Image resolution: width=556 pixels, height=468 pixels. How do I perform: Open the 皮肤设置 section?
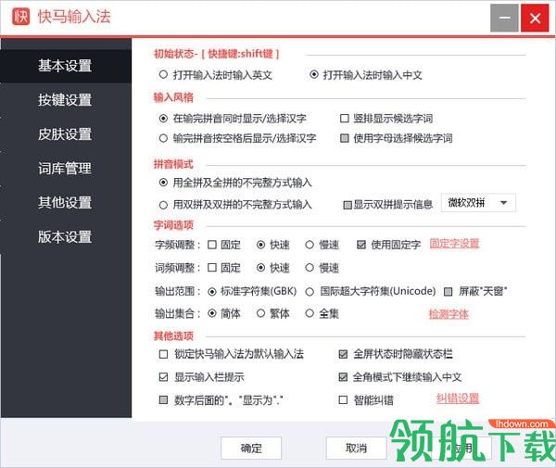tap(66, 134)
